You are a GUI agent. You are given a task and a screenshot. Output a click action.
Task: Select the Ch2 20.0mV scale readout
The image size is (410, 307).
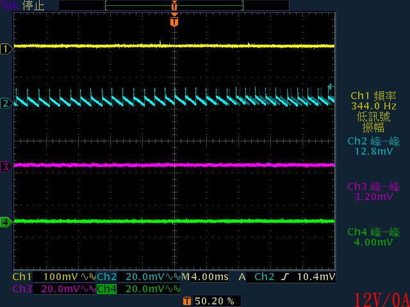(x=145, y=277)
